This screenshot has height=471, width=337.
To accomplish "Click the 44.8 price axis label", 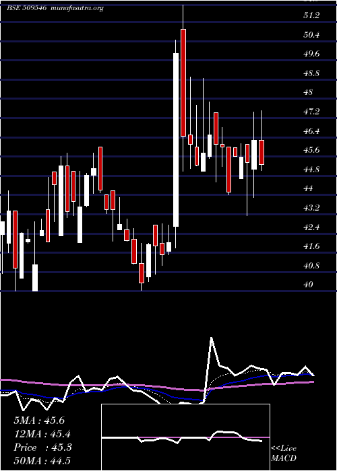I will point(311,170).
